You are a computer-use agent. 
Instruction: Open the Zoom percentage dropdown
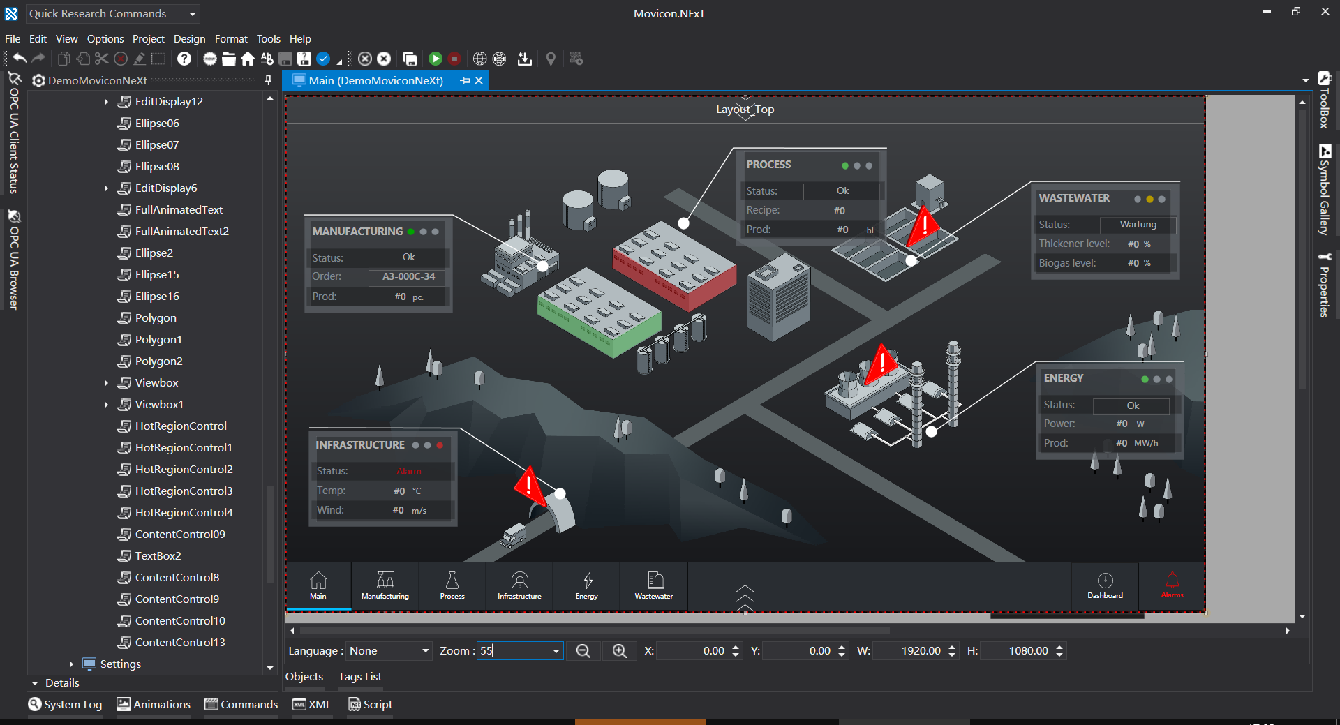coord(556,651)
